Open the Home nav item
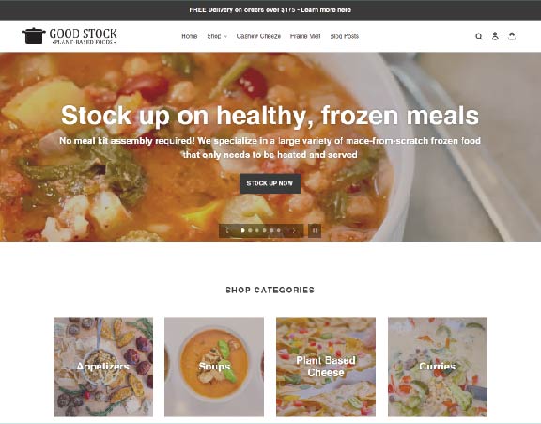The image size is (541, 424). [x=190, y=36]
